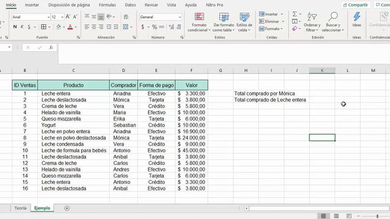Image resolution: width=390 pixels, height=219 pixels.
Task: Align text right
Action: click(101, 27)
